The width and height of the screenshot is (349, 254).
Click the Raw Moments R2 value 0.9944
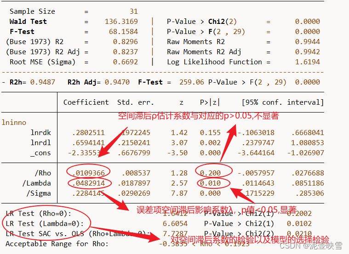click(307, 42)
